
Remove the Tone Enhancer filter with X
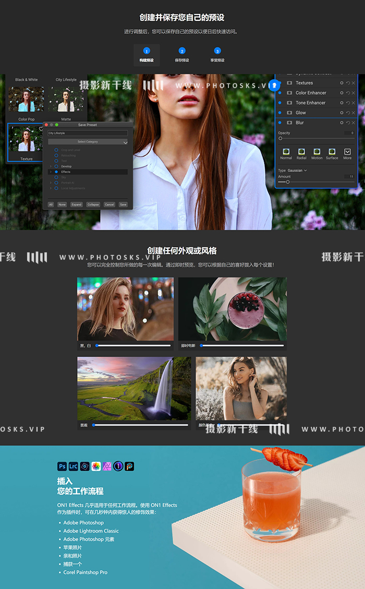(x=354, y=103)
